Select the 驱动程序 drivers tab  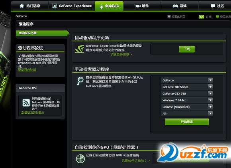pyautogui.click(x=109, y=6)
